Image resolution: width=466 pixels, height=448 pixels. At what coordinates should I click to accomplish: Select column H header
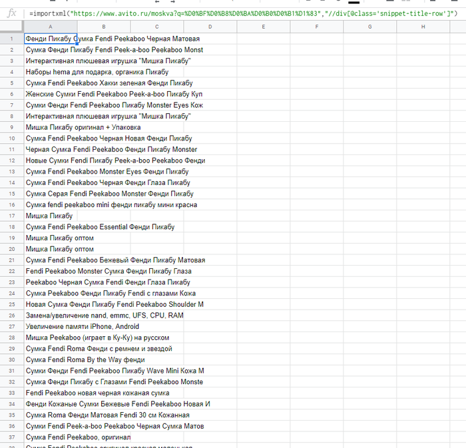coord(423,27)
